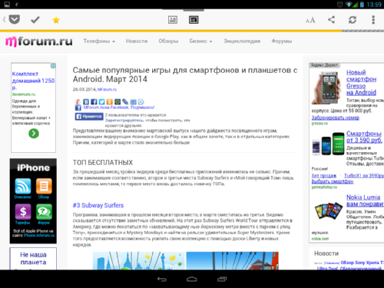This screenshot has width=384, height=288.
Task: Open iPhone Обзор orange icon
Action: click(x=44, y=186)
